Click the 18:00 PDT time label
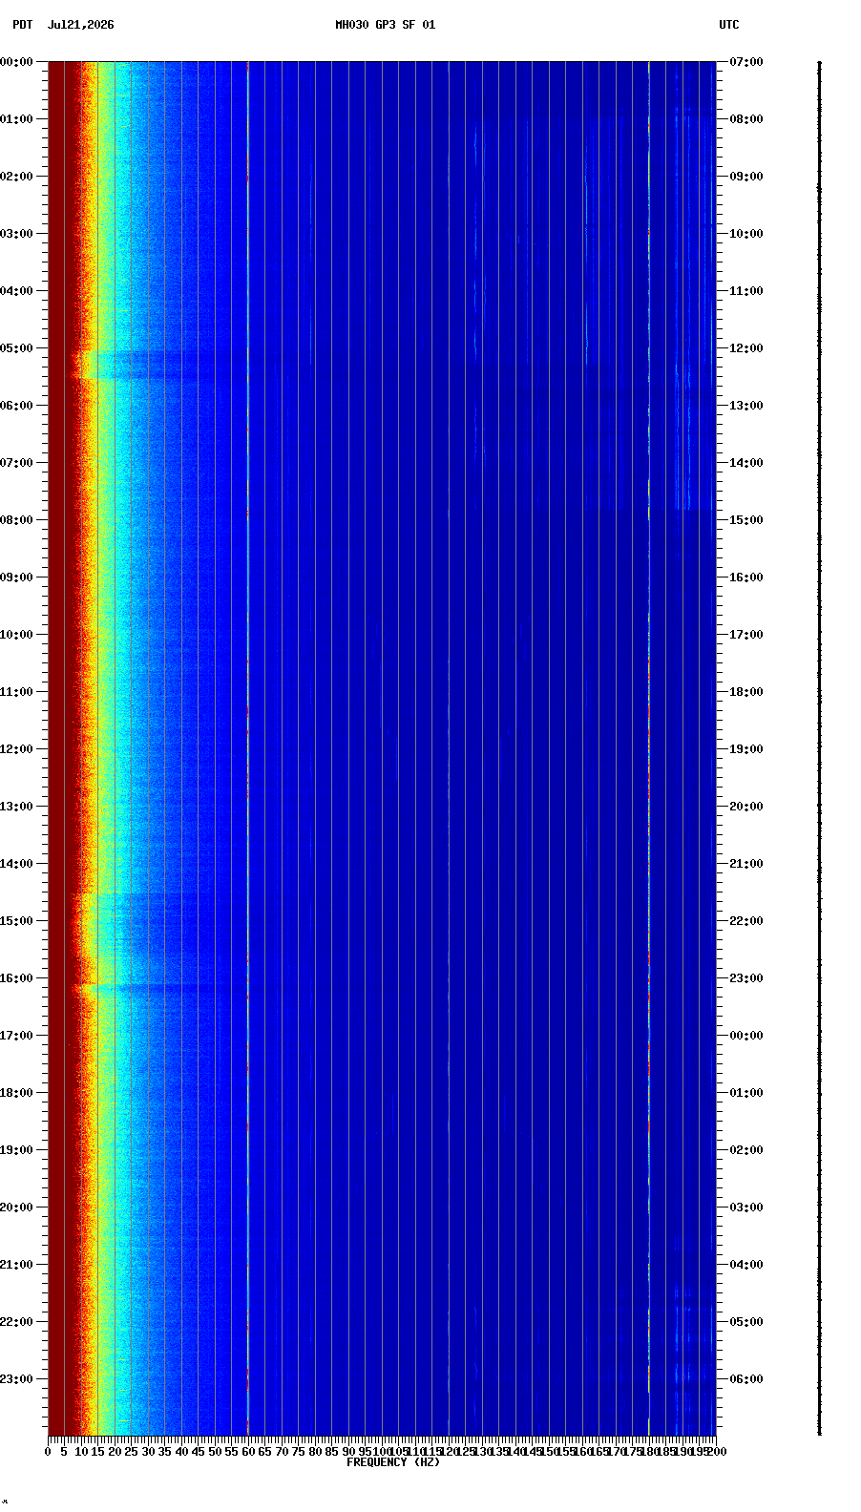This screenshot has height=1512, width=861. [x=16, y=1093]
